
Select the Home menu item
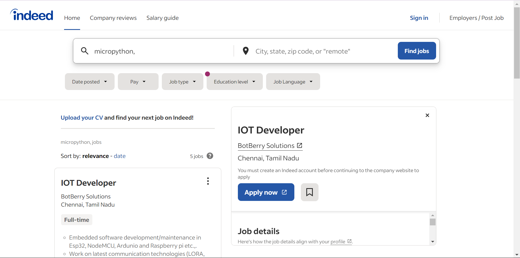pos(72,18)
